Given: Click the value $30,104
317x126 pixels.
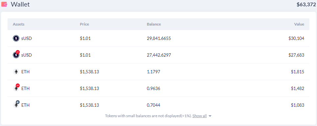Looking at the screenshot, I should pyautogui.click(x=296, y=38).
